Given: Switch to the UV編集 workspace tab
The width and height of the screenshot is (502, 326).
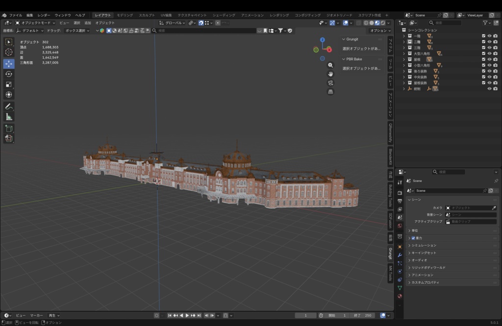Looking at the screenshot, I should 166,15.
